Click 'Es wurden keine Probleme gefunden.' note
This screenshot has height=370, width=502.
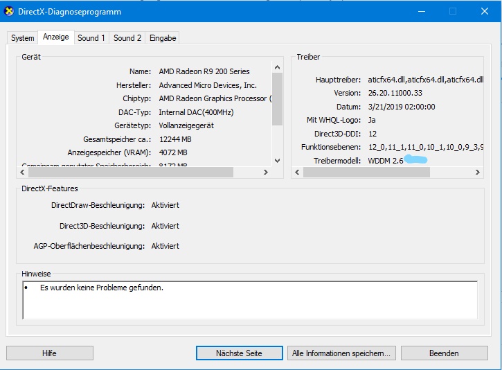point(102,288)
